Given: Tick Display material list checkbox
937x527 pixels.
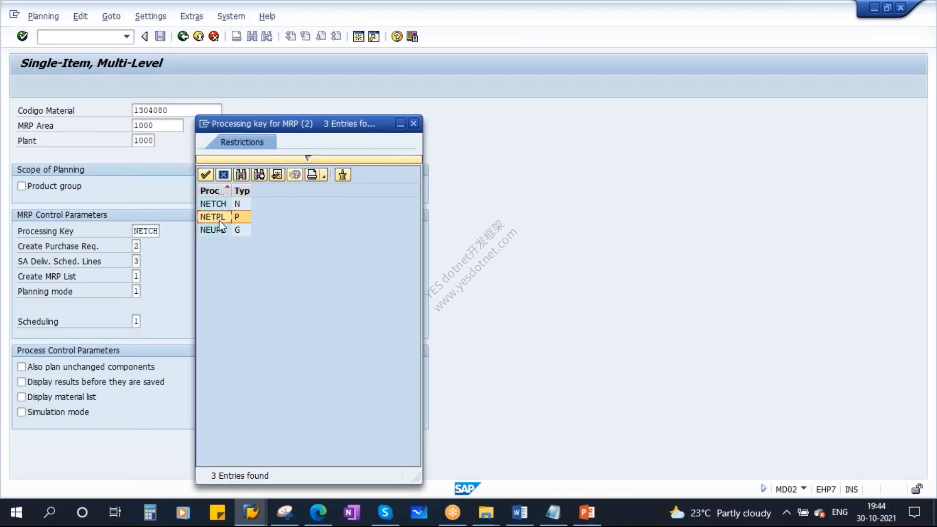Looking at the screenshot, I should pos(21,397).
